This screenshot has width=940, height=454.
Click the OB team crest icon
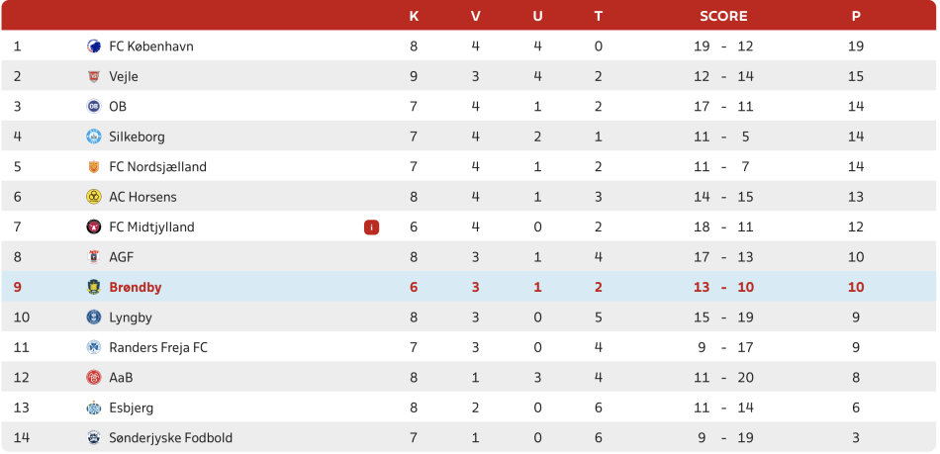click(x=94, y=107)
